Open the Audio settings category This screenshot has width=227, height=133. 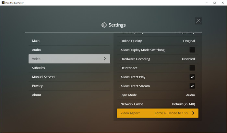coord(69,50)
